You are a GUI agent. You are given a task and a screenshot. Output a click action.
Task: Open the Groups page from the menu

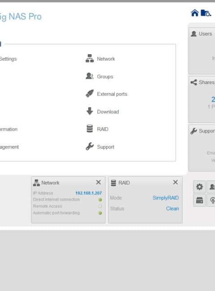(99, 76)
